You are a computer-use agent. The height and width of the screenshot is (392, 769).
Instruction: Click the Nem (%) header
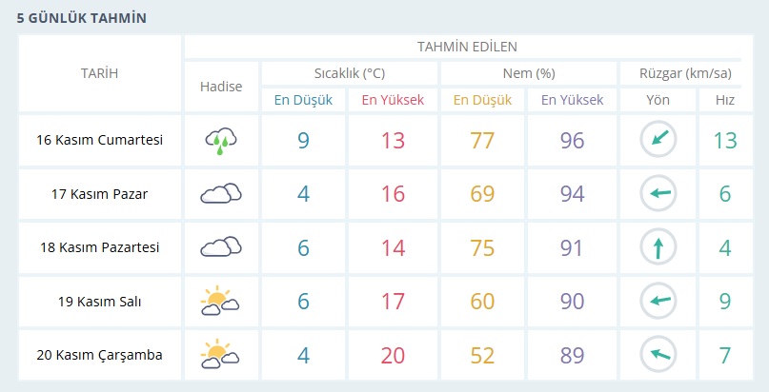[528, 73]
